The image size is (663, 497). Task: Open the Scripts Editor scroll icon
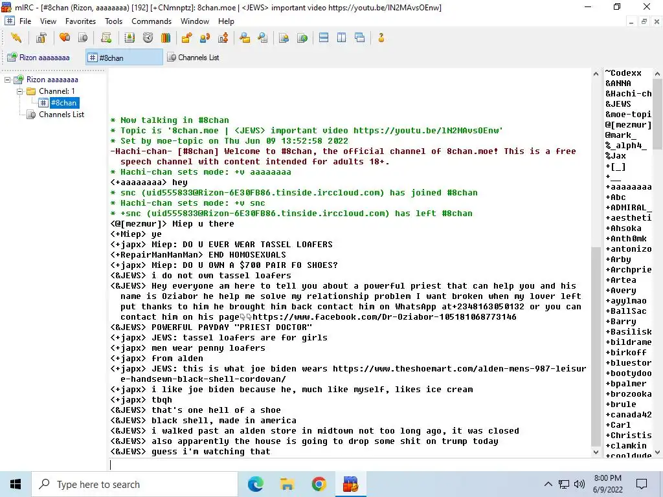106,38
